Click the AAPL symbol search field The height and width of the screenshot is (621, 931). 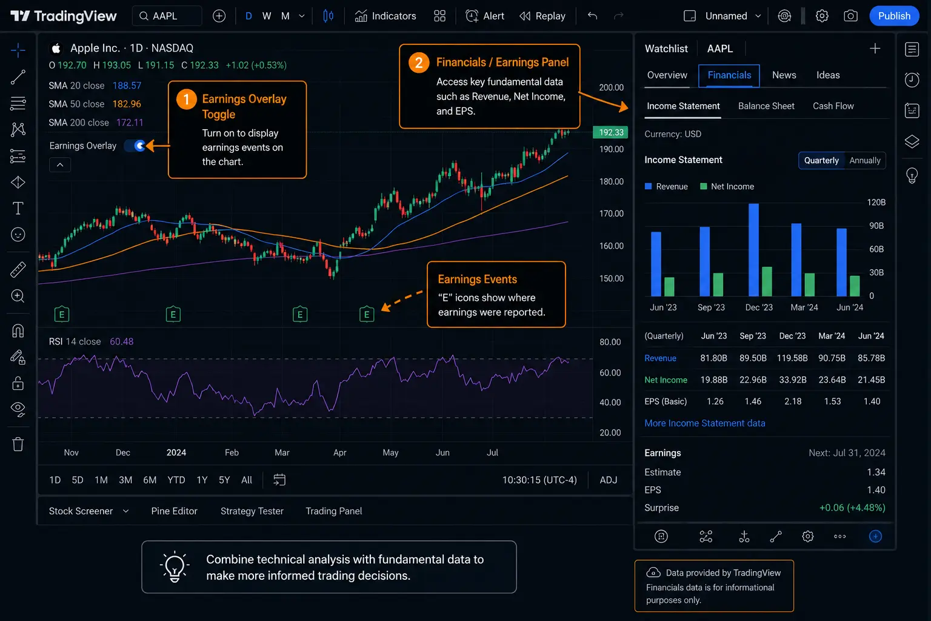tap(167, 16)
